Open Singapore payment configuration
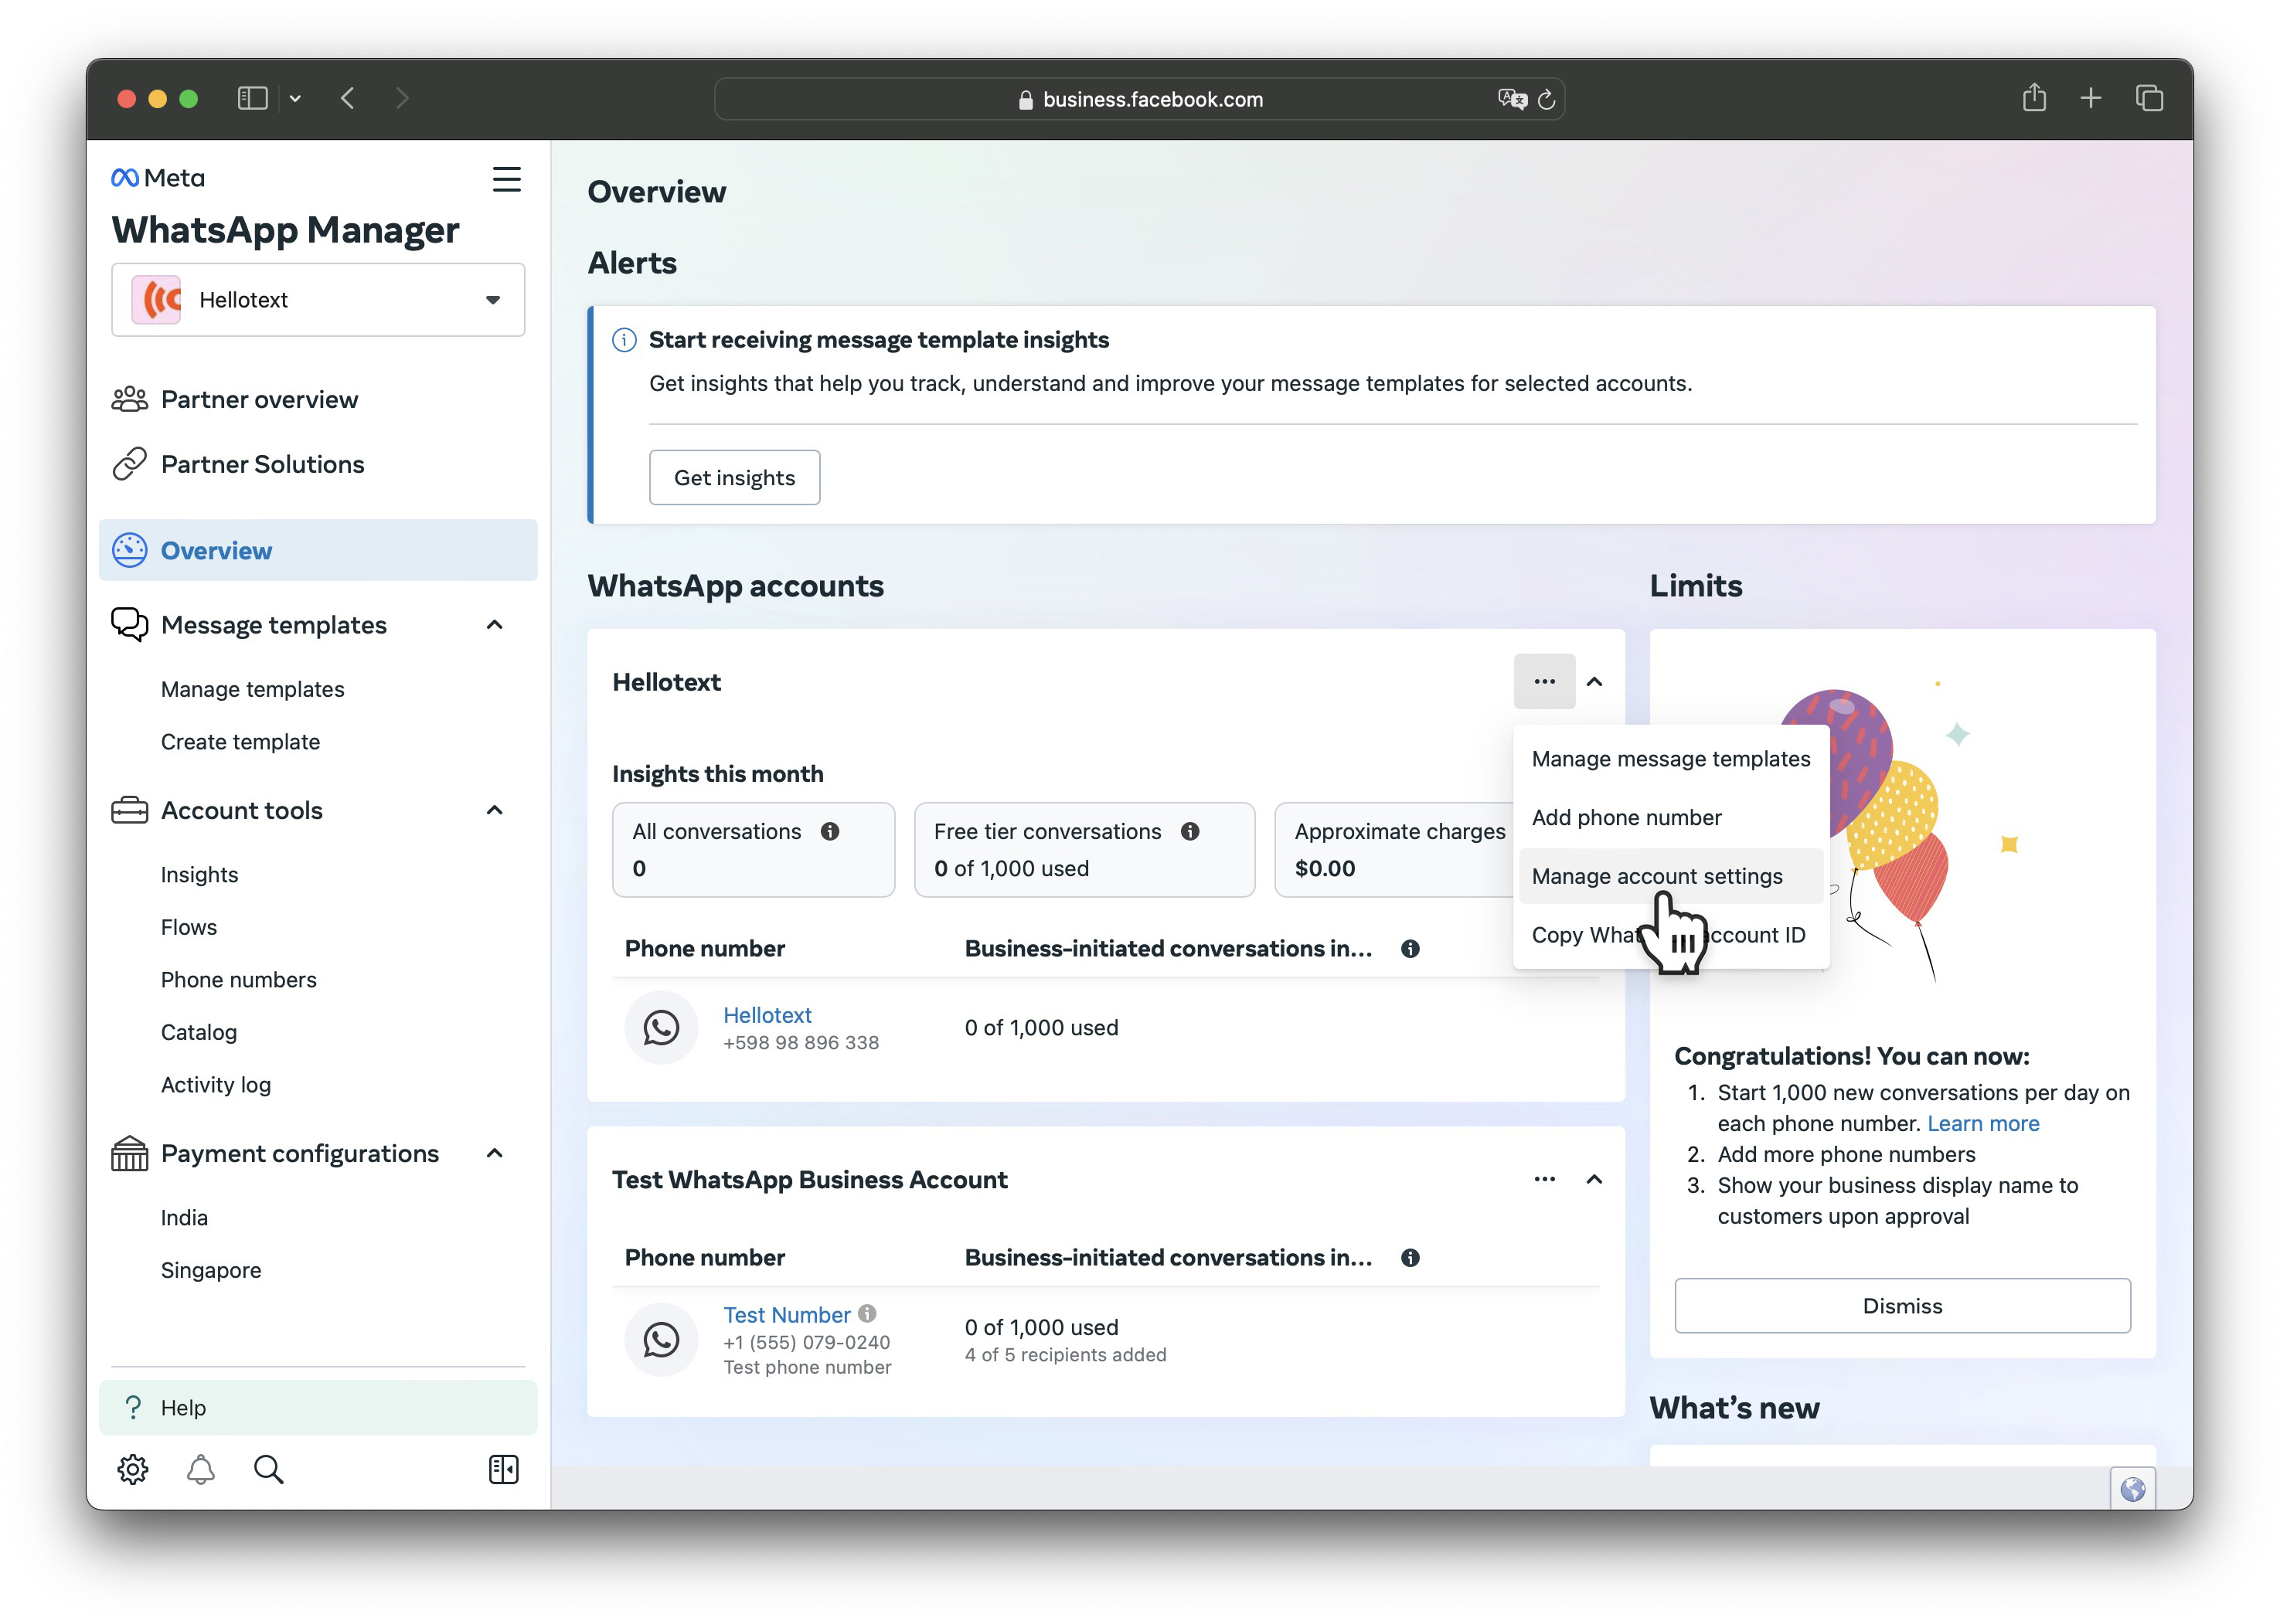 click(x=210, y=1270)
